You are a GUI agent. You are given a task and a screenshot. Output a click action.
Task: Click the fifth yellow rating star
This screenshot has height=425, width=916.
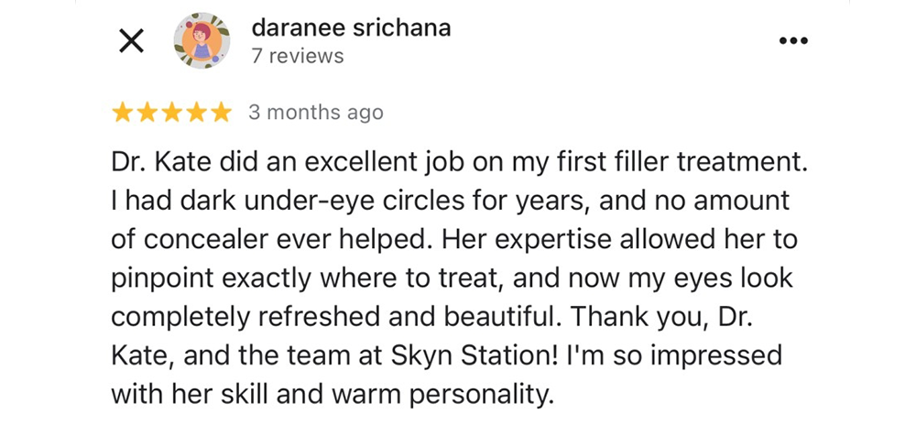coord(221,114)
